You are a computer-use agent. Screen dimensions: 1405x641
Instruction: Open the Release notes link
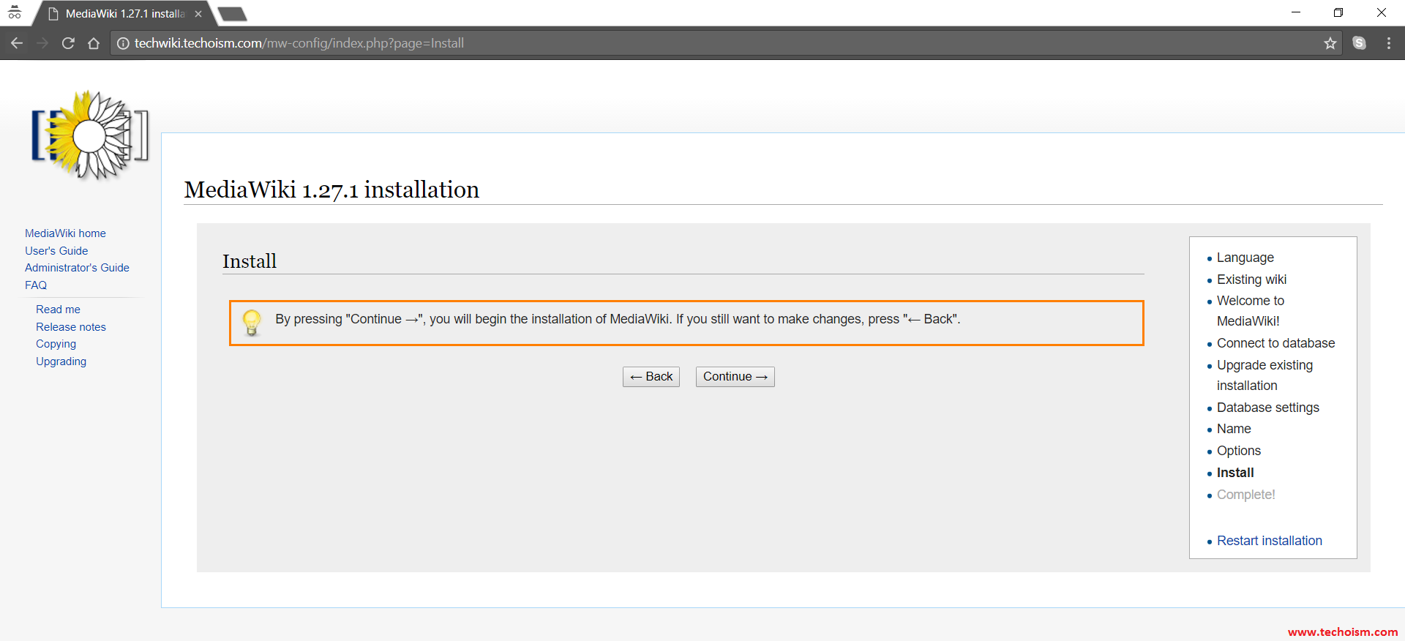point(71,327)
